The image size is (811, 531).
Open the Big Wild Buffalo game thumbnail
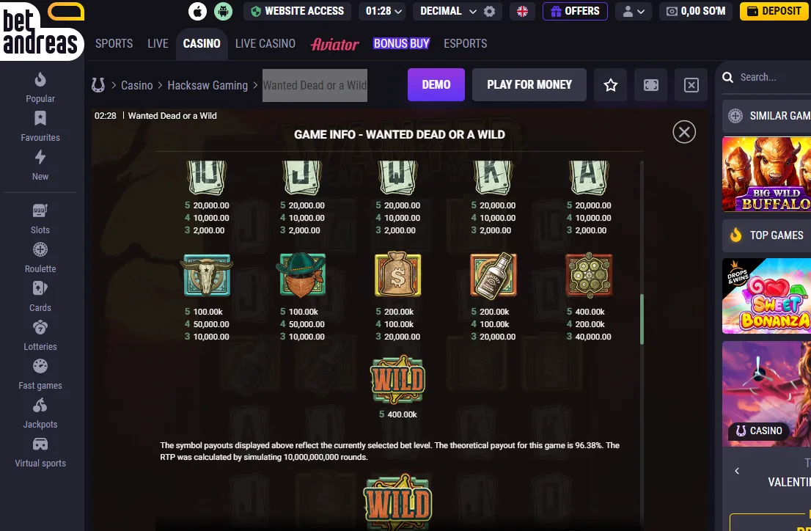tap(766, 175)
